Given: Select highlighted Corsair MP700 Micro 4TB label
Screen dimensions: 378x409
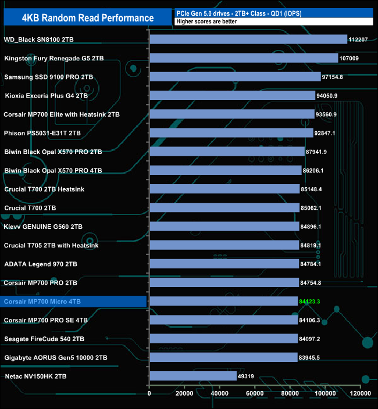Looking at the screenshot, I should pyautogui.click(x=42, y=302).
